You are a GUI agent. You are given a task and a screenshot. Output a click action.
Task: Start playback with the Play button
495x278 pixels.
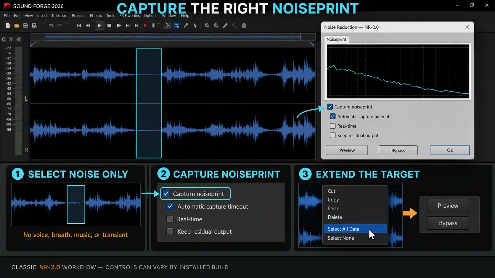pos(99,26)
